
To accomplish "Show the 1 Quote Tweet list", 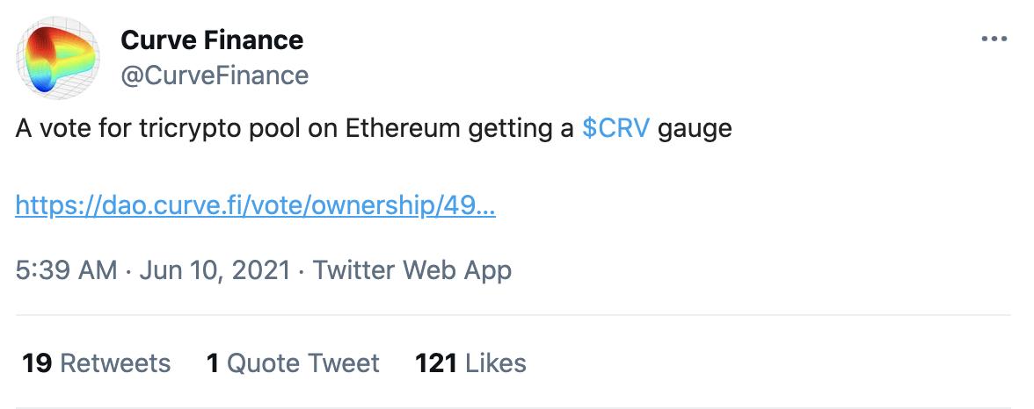I will tap(293, 363).
